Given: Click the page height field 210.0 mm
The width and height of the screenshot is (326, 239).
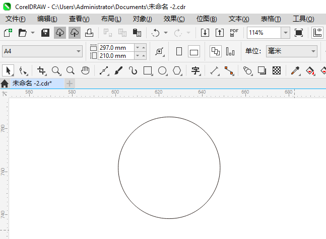Looking at the screenshot, I should pyautogui.click(x=116, y=56).
